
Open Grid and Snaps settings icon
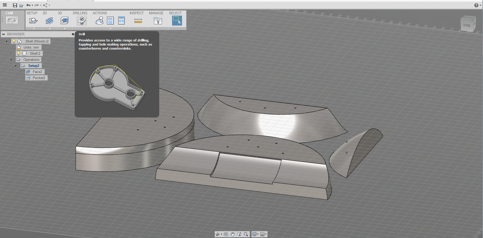(x=262, y=234)
